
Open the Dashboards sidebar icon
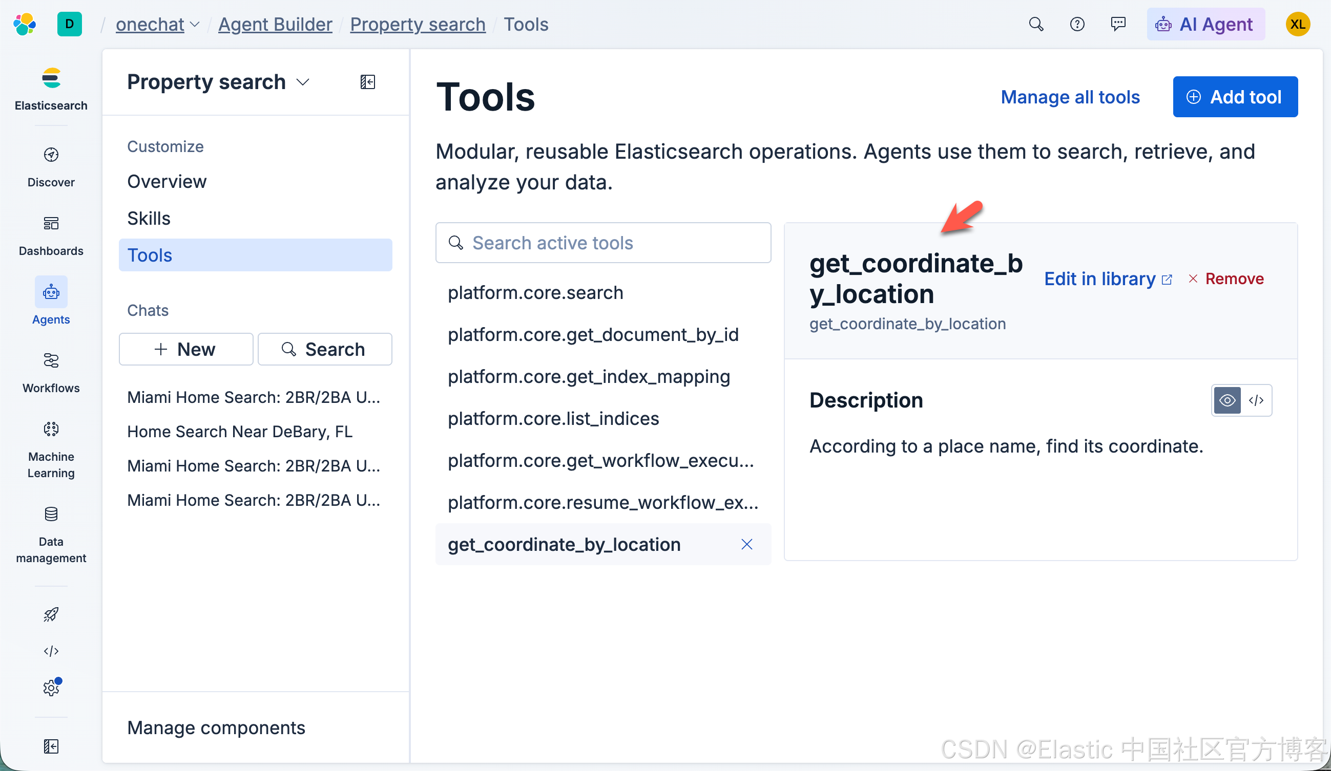pyautogui.click(x=51, y=223)
